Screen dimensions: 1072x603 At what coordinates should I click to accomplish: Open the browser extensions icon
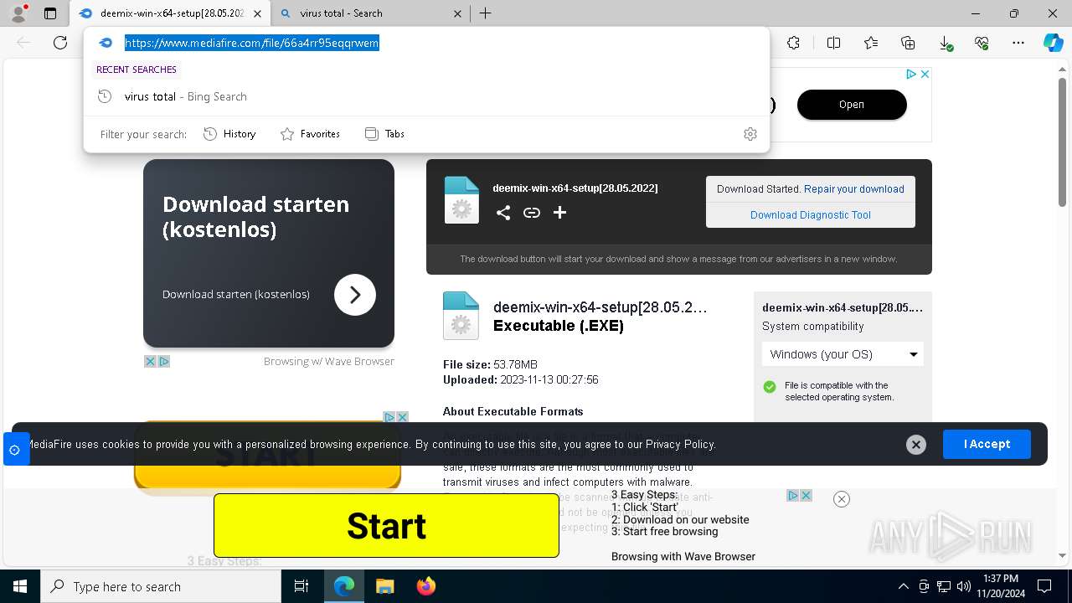point(793,43)
